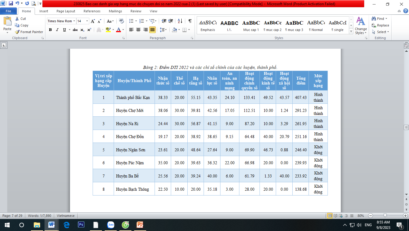The image size is (409, 231).
Task: Toggle Justify alignment button
Action: pos(152,30)
